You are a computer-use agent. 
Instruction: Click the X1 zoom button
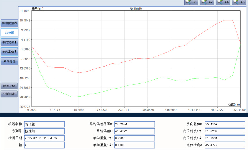click(192, 2)
